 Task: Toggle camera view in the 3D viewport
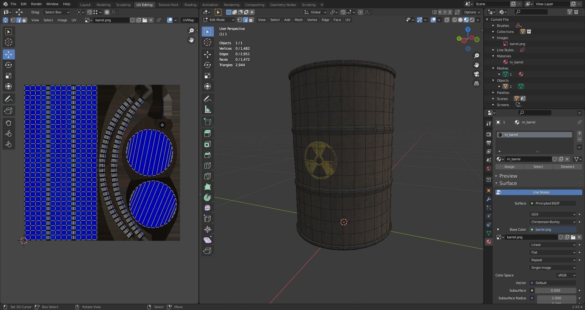[477, 74]
